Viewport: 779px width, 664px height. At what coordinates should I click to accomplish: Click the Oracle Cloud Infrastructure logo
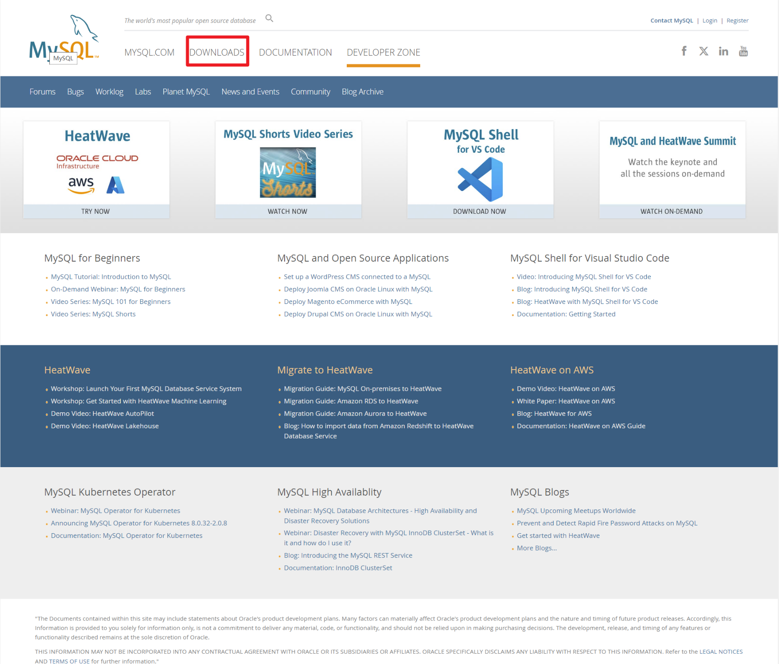click(x=97, y=161)
